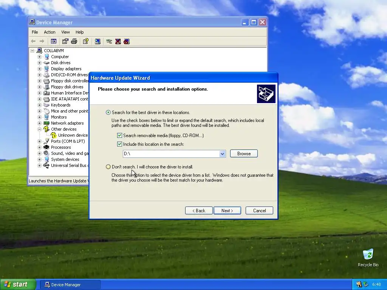Select the Other devices question mark icon
The image size is (387, 290).
(x=46, y=129)
